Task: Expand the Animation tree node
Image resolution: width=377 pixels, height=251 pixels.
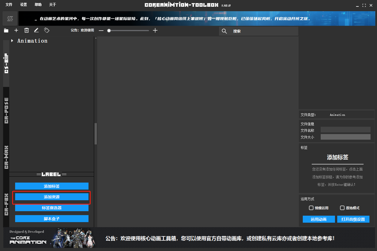Action: click(12, 41)
